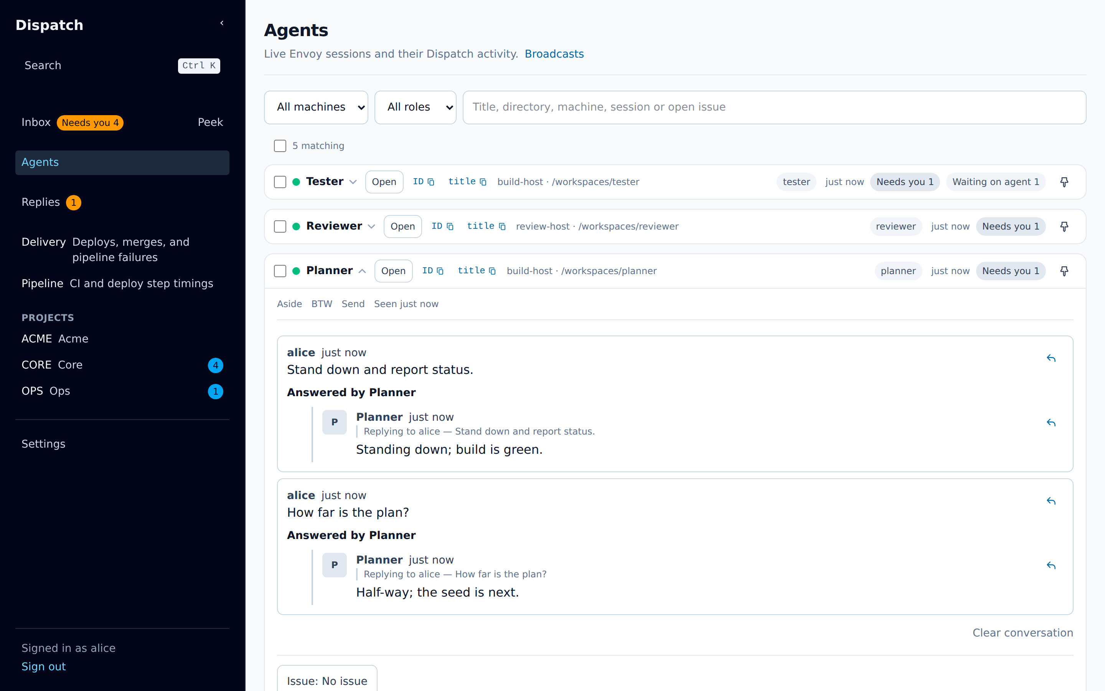Viewport: 1105px width, 691px height.
Task: Open the Planner session
Action: point(393,271)
